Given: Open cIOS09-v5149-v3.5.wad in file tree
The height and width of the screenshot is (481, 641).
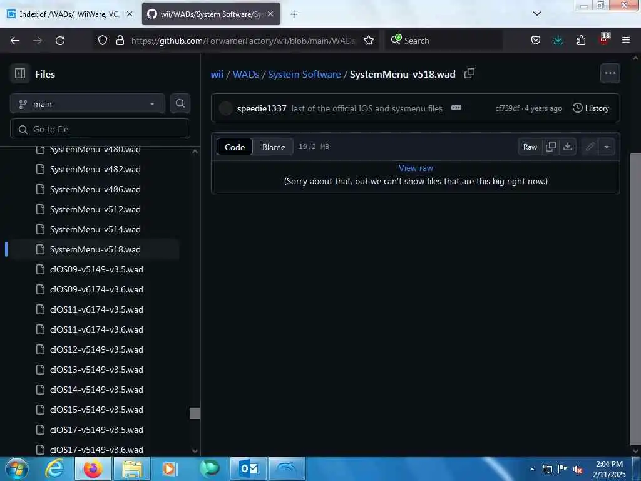Looking at the screenshot, I should coord(95,269).
